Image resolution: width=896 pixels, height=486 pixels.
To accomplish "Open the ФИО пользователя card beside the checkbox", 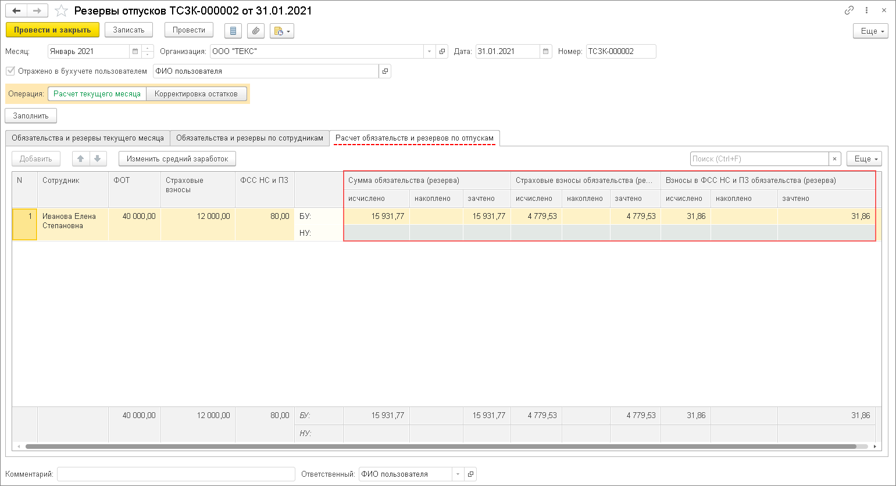I will tap(385, 71).
